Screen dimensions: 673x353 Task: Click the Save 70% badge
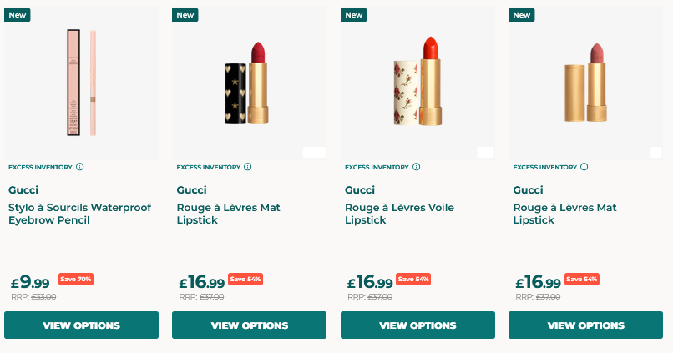click(x=76, y=279)
